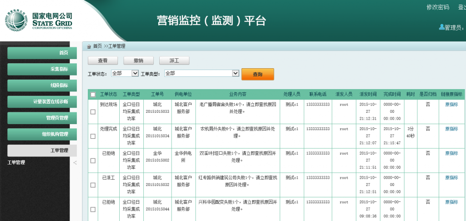Screen dimensions: 466x221
Task: Click the 处理人员 column header
Action: 292,95
